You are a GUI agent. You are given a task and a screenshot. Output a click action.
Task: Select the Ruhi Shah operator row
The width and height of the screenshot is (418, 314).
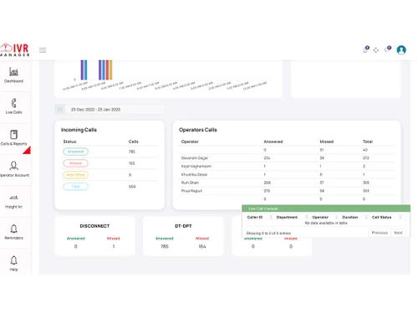[287, 183]
